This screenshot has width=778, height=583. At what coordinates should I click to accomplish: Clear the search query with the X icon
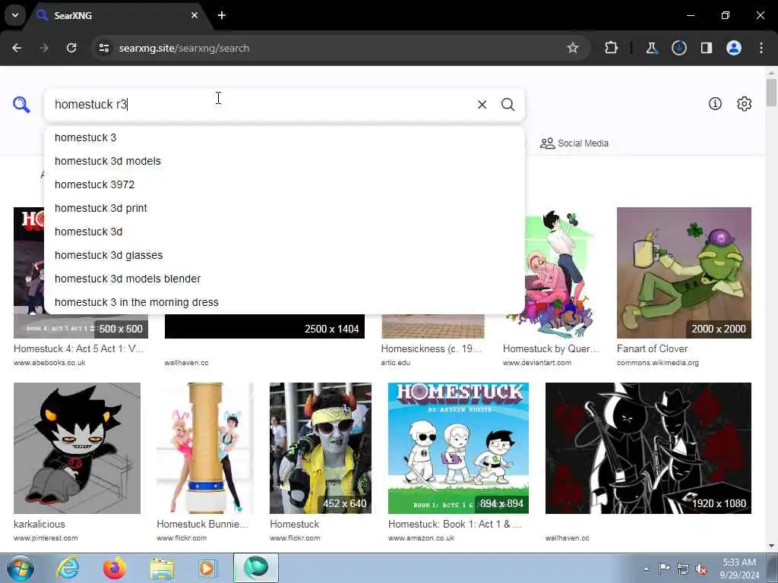[482, 105]
